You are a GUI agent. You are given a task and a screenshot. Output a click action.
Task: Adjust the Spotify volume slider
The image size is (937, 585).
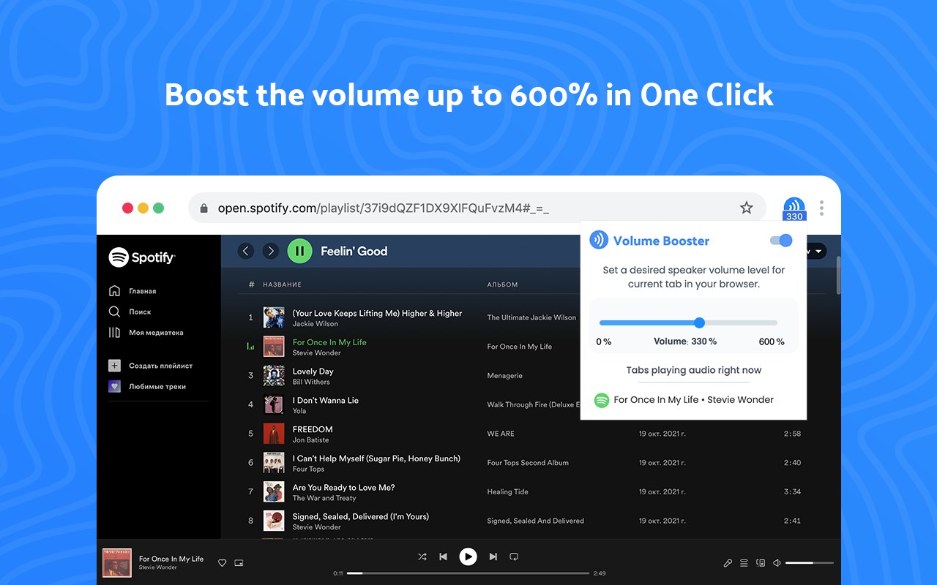(x=810, y=563)
